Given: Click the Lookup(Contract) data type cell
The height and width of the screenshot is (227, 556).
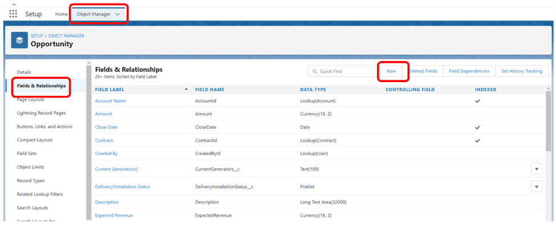Looking at the screenshot, I should click(318, 140).
